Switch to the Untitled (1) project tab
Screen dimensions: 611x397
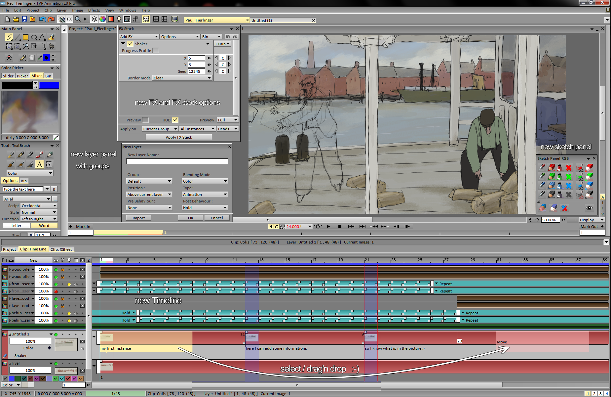click(x=283, y=20)
